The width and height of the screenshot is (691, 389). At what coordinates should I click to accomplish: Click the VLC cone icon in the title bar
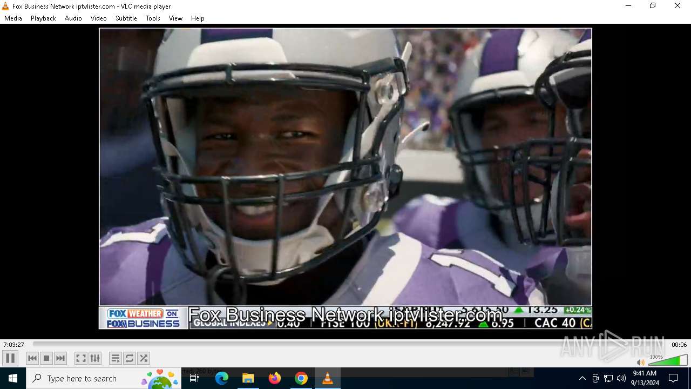[x=5, y=6]
